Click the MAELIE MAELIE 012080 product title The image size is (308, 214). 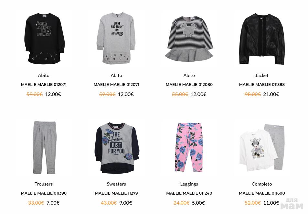pyautogui.click(x=189, y=84)
